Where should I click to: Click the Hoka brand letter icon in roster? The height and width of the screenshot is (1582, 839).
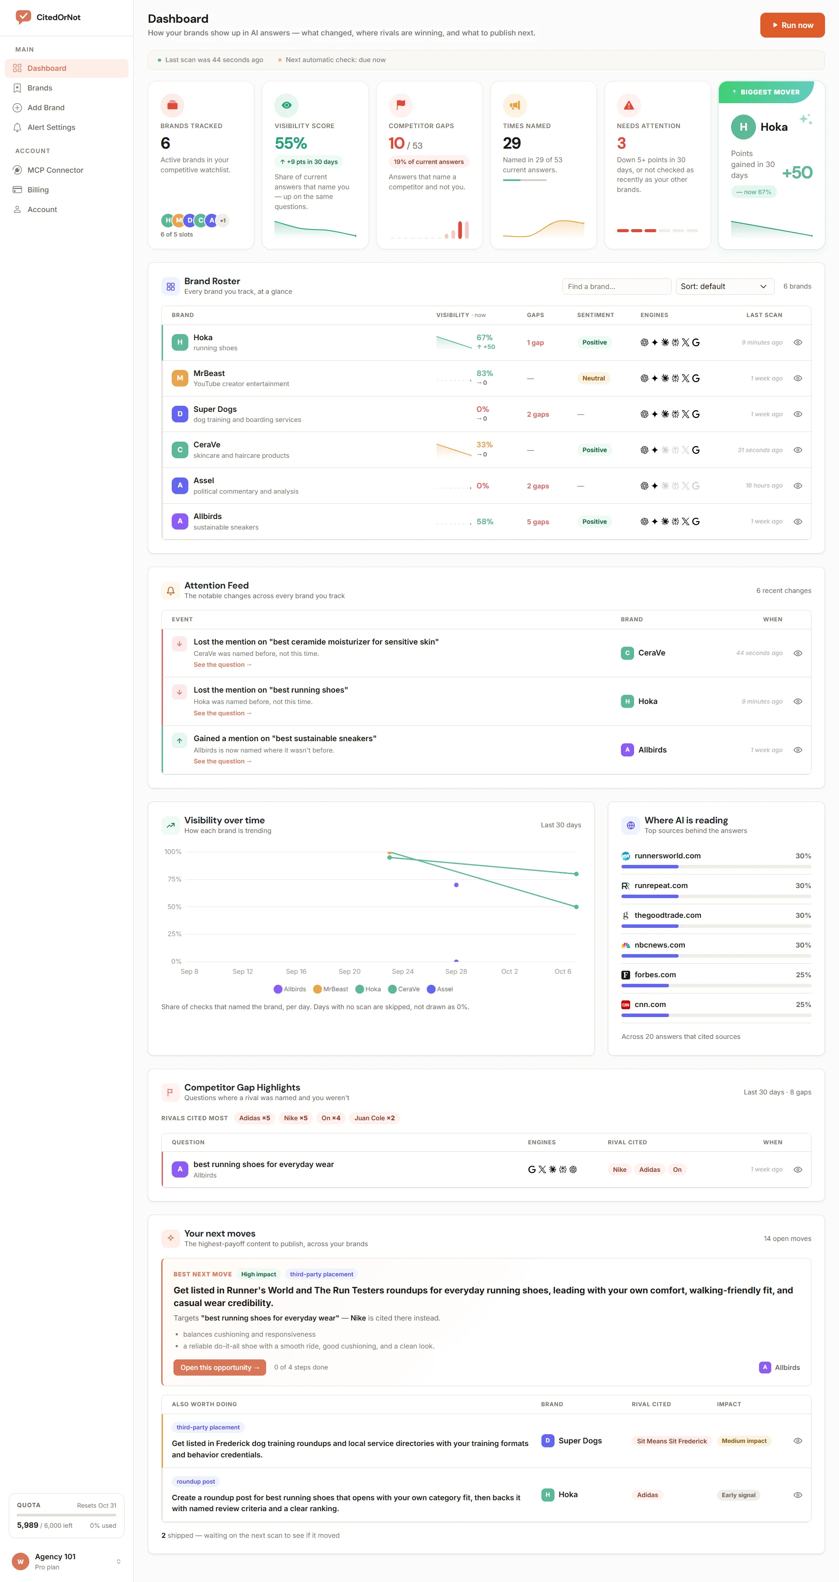[180, 343]
